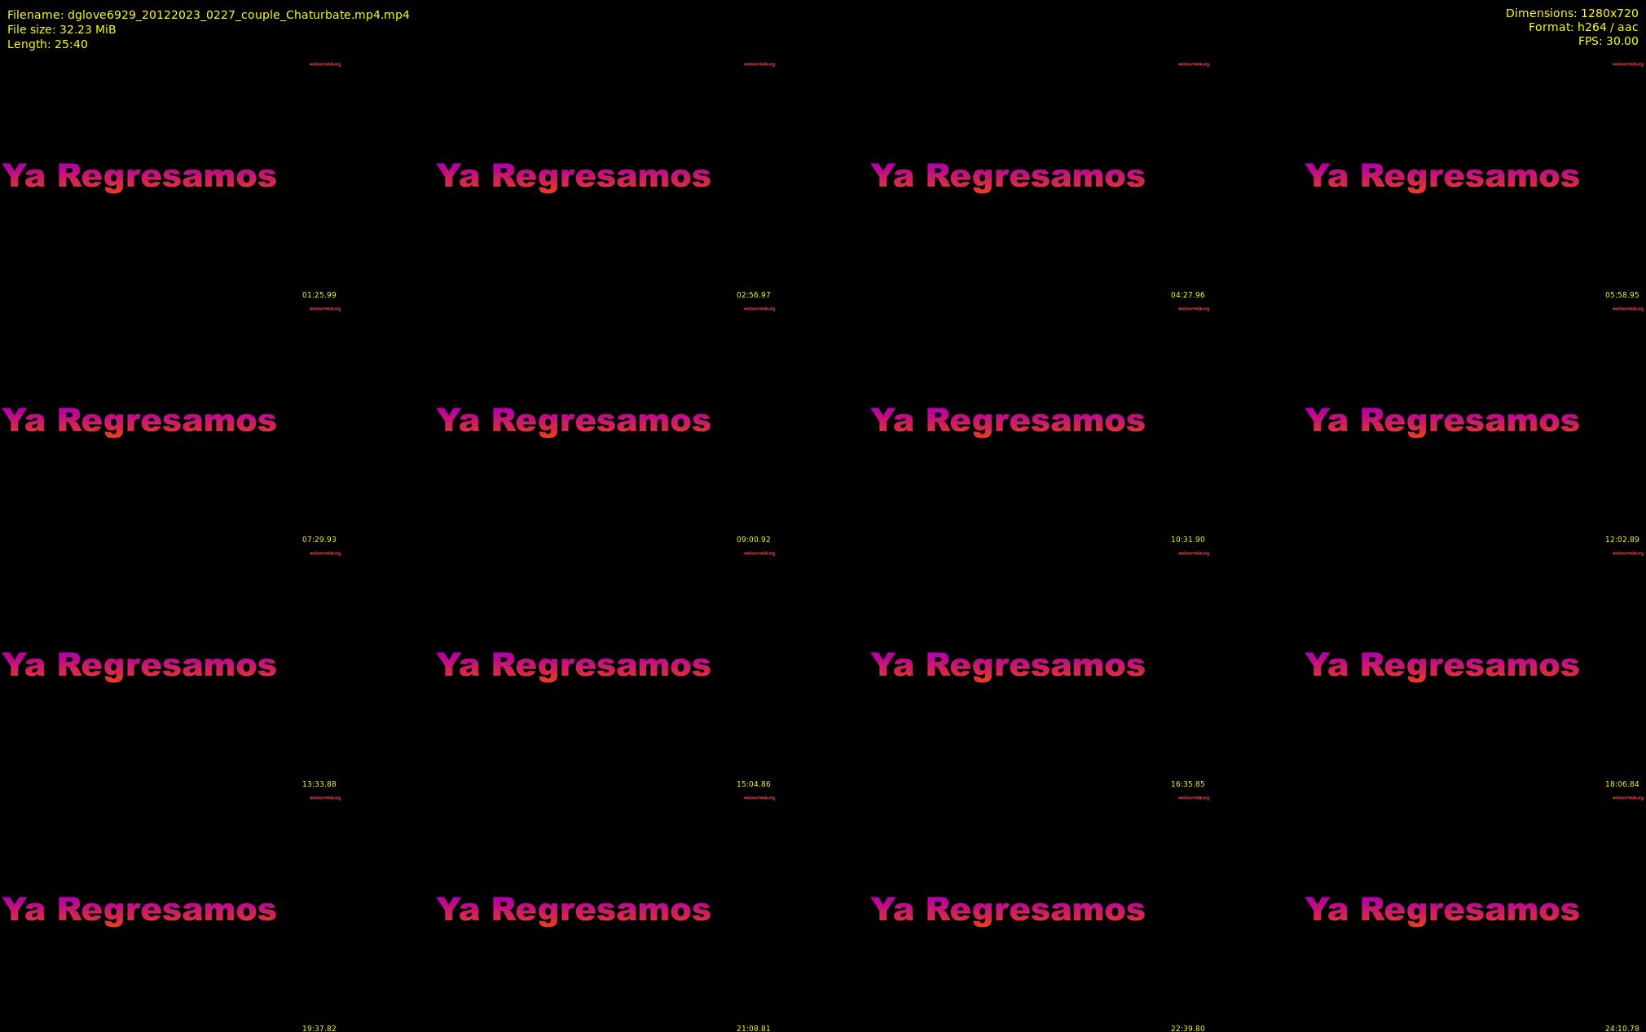This screenshot has width=1646, height=1032.
Task: Click the 18:06.84 timestamp label
Action: coord(1622,784)
